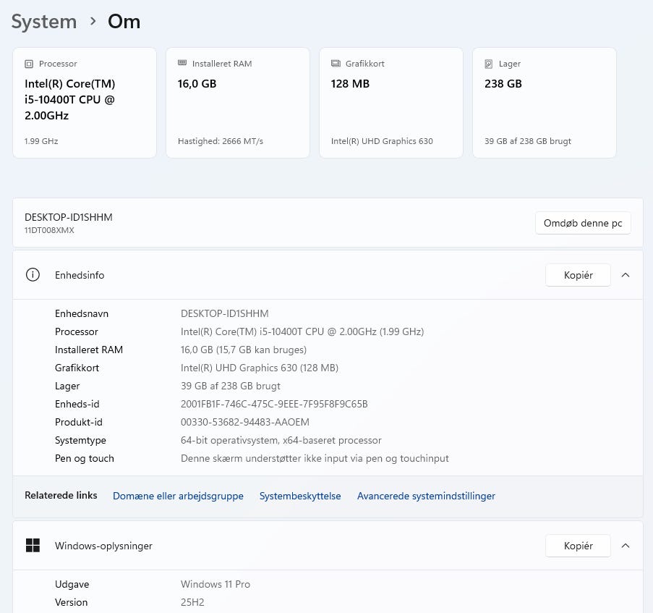Viewport: 653px width, 613px height.
Task: Click the model number 11DT008XMX
Action: pos(49,230)
